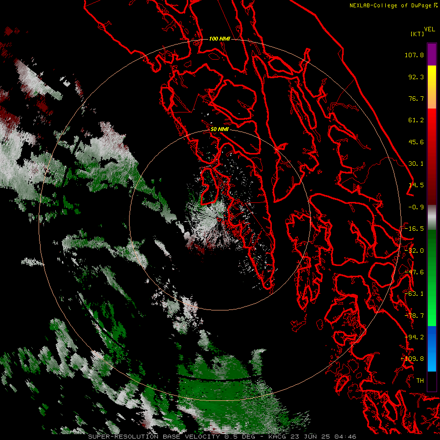Click the KACG station identifier in caption
This screenshot has width=440, height=440.
pos(277,437)
